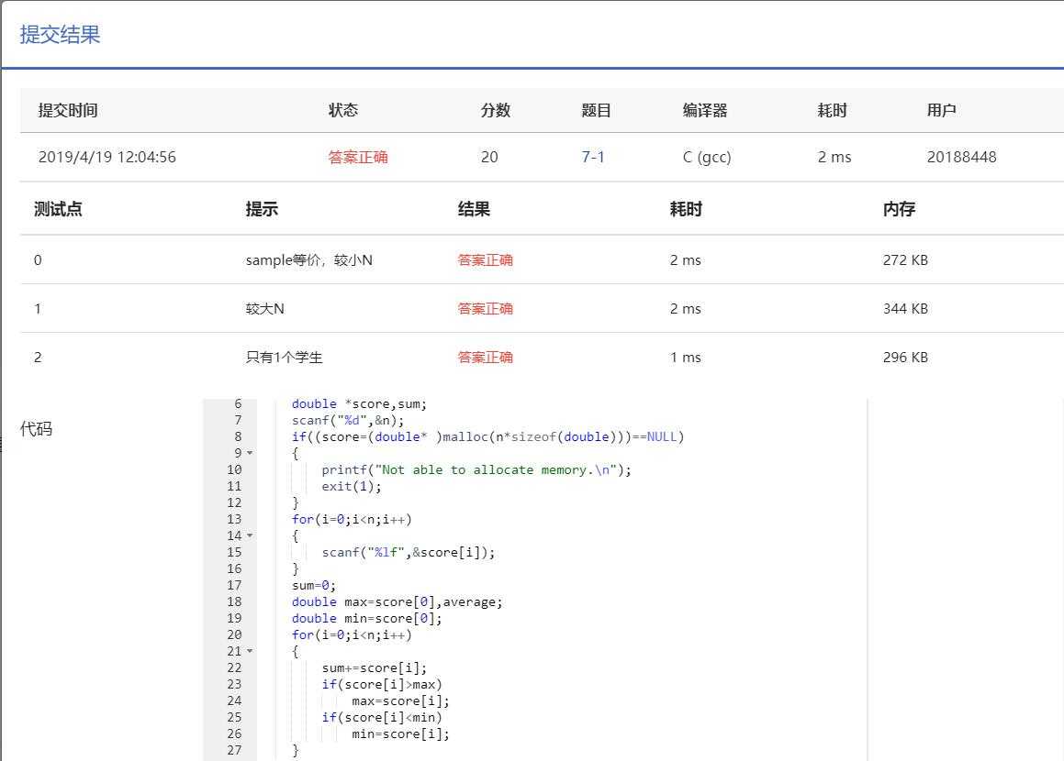Click memory value 272 KB

pos(905,260)
